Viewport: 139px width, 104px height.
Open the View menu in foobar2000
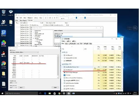(x=25, y=18)
